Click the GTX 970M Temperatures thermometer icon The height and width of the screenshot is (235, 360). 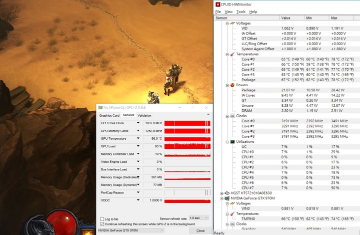pos(232,213)
